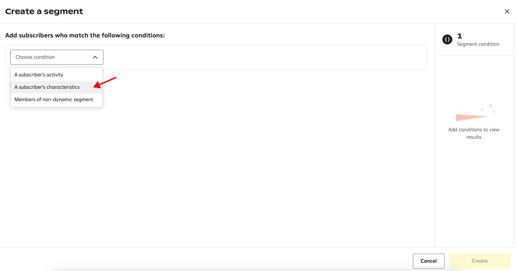Close the Create a segment dialog
The height and width of the screenshot is (271, 517).
507,11
